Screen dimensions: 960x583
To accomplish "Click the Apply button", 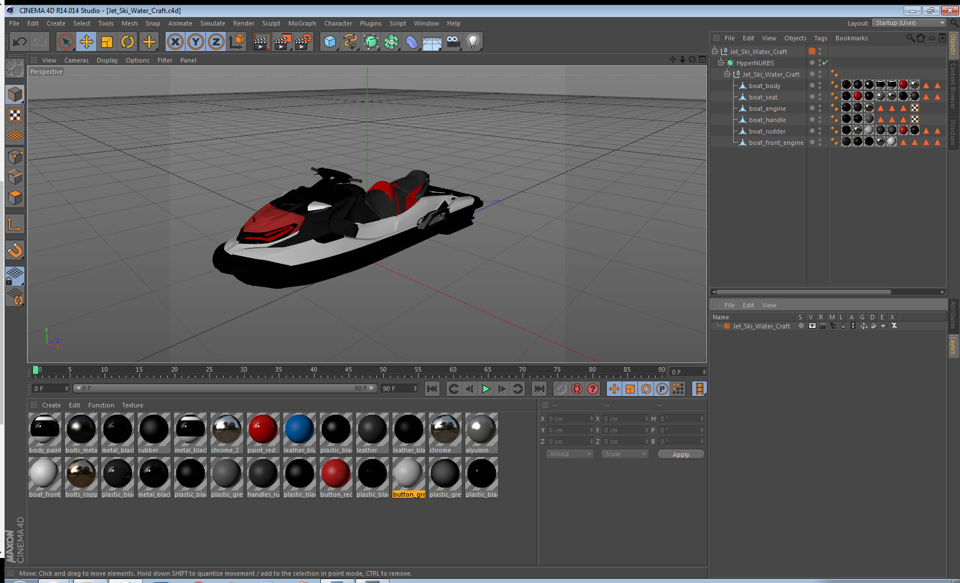I will 681,455.
